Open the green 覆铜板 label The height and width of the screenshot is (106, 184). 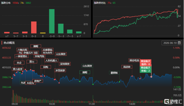114,73
